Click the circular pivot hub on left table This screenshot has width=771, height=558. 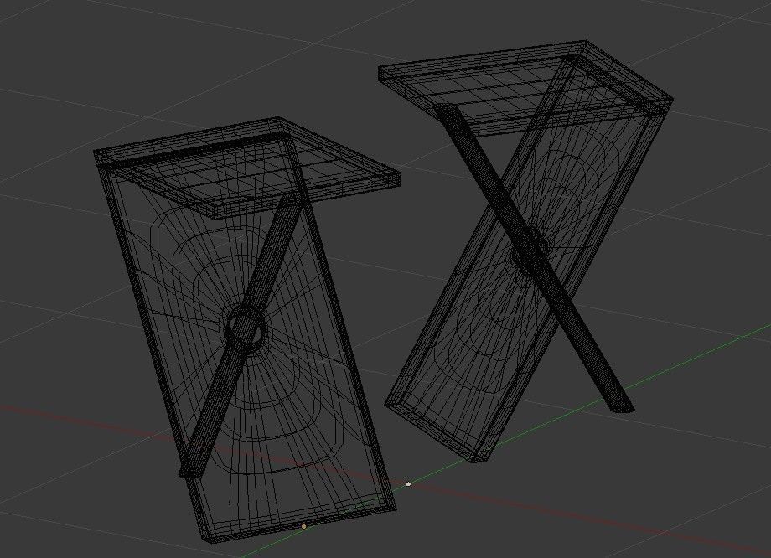(x=246, y=329)
